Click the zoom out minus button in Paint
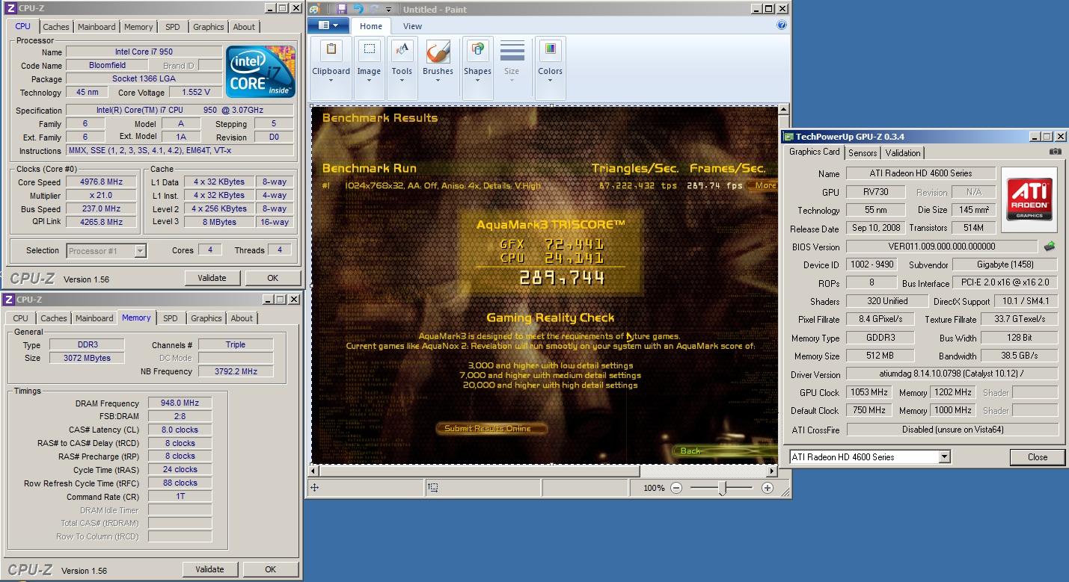 676,488
